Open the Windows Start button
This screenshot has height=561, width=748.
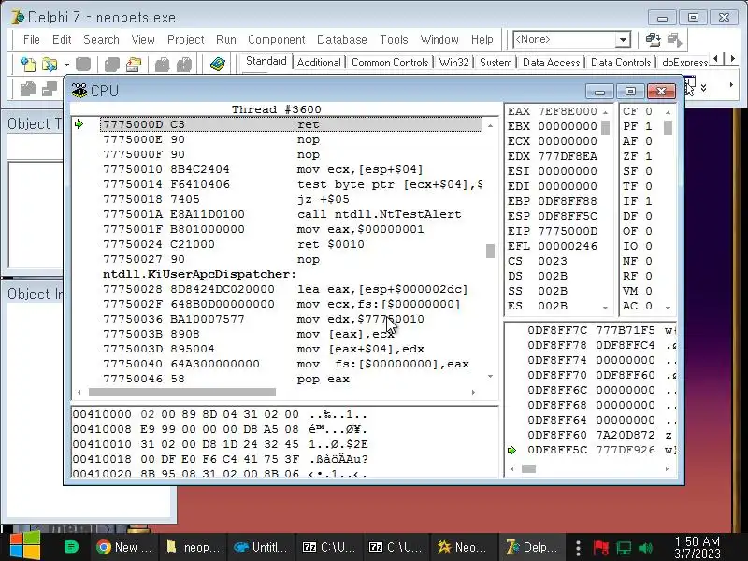click(25, 546)
